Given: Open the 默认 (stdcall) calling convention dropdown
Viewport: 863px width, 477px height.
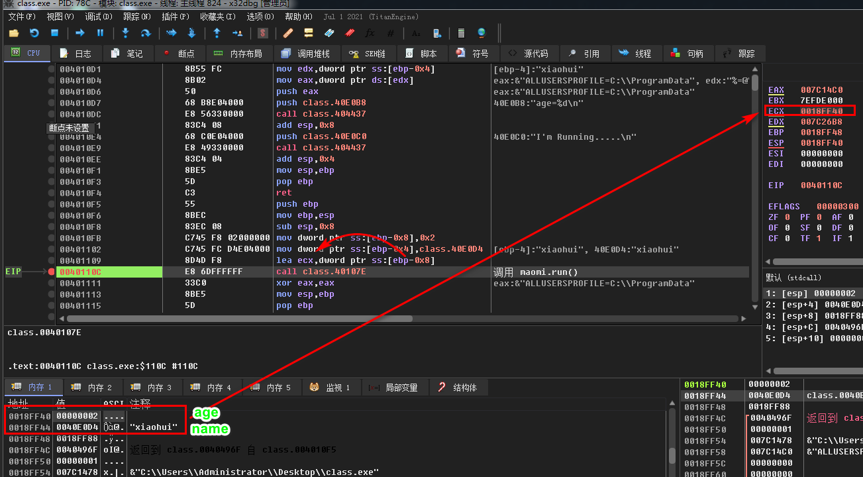Looking at the screenshot, I should [813, 278].
